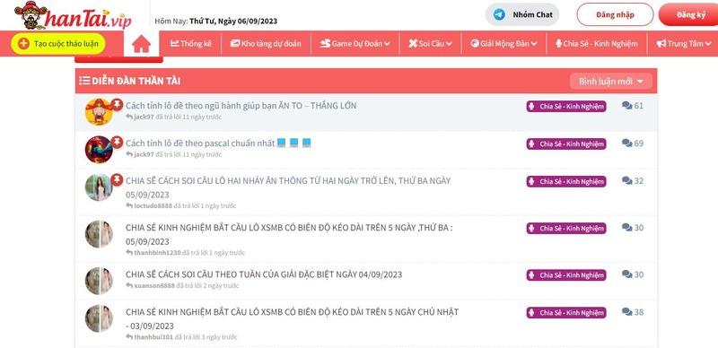718x348 pixels.
Task: Expand the Giải Mộng Đàn dropdown
Action: point(503,43)
